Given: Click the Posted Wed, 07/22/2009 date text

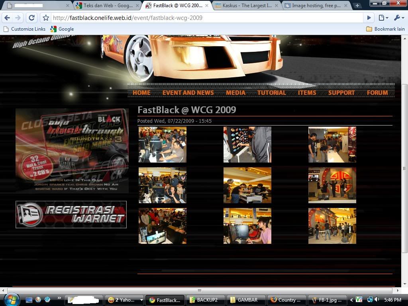Looking at the screenshot, I should pyautogui.click(x=175, y=121).
